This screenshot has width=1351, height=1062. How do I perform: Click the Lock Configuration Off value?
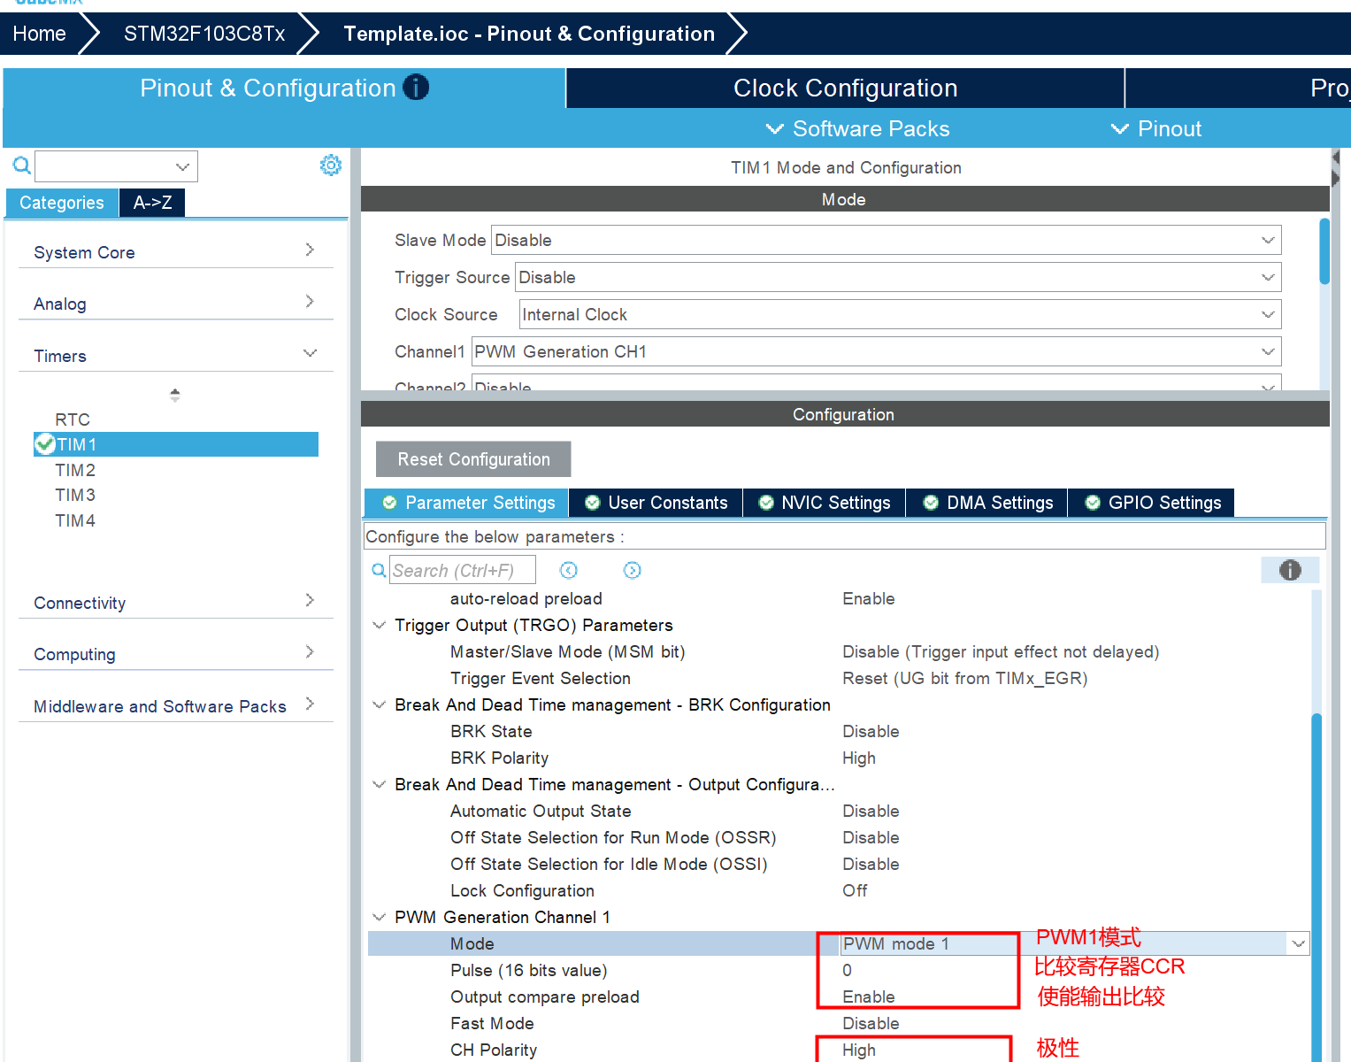(x=855, y=890)
